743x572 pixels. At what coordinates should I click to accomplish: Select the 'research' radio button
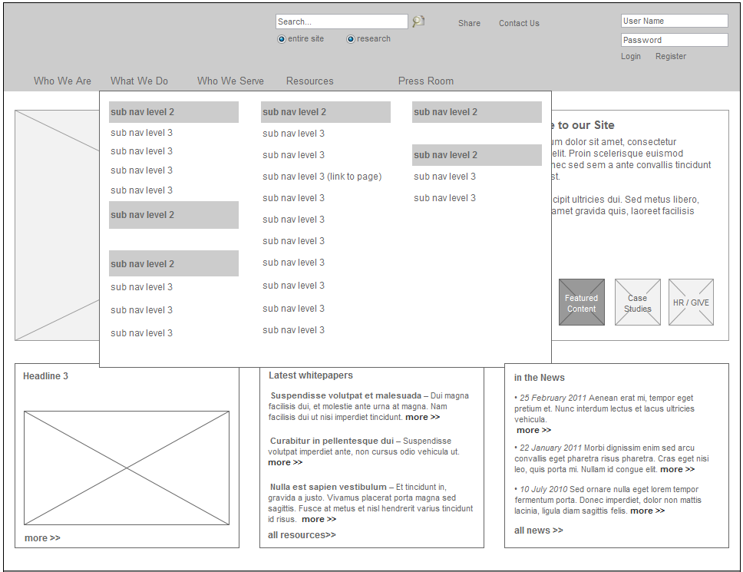pyautogui.click(x=351, y=39)
